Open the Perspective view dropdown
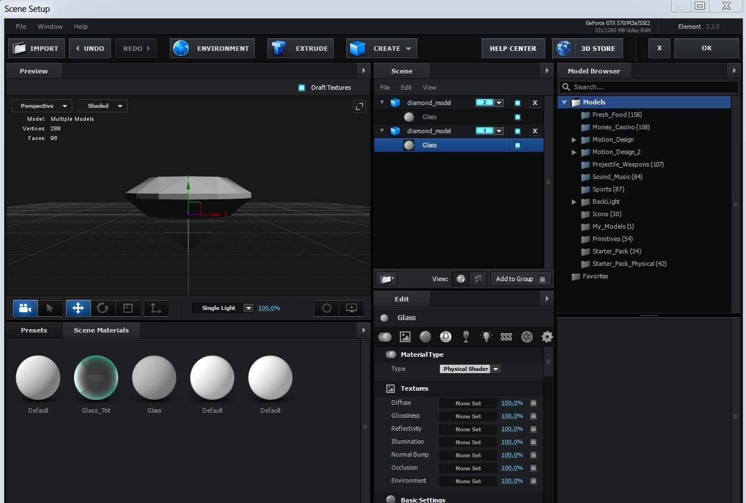Viewport: 746px width, 503px height. point(41,106)
